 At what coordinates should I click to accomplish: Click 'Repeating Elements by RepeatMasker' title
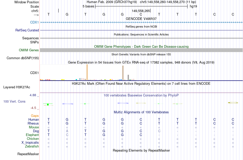point(141,150)
